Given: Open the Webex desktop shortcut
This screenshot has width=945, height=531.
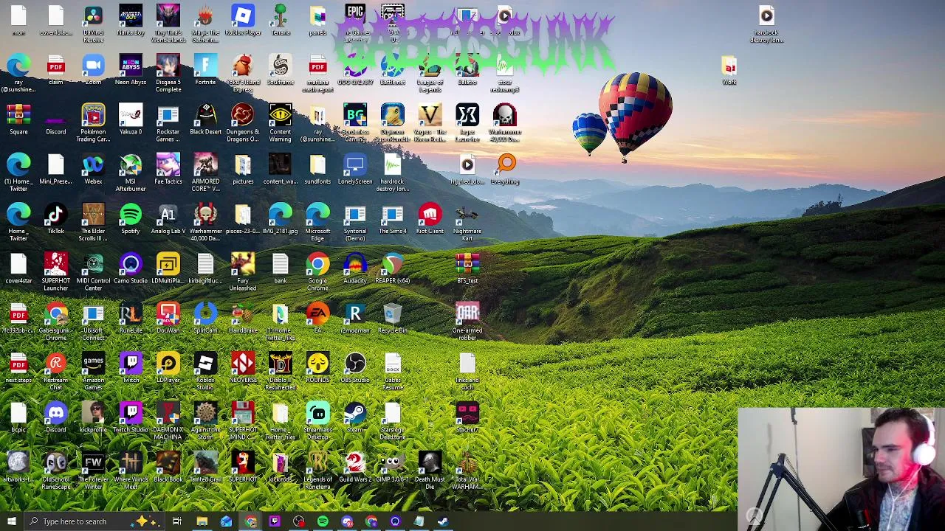Looking at the screenshot, I should click(x=93, y=169).
